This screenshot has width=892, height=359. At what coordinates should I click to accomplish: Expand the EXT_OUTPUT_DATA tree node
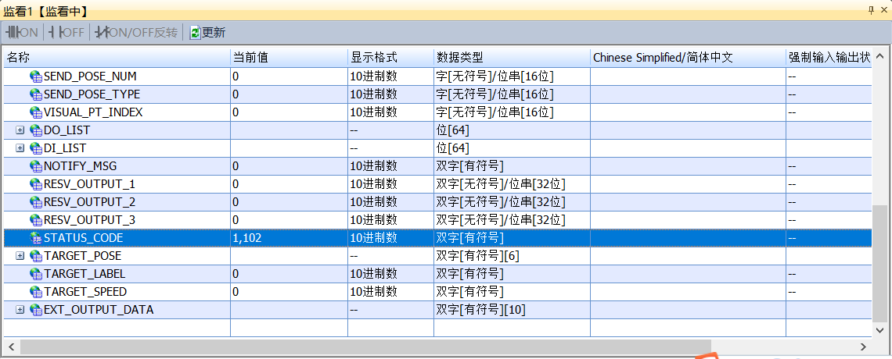click(x=20, y=310)
